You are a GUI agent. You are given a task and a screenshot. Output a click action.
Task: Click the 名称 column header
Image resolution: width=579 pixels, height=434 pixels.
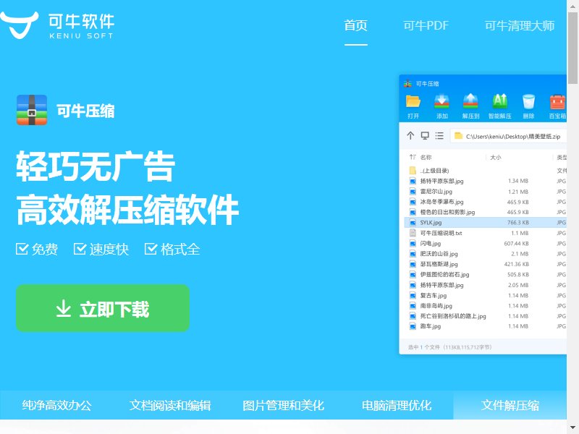(x=426, y=158)
